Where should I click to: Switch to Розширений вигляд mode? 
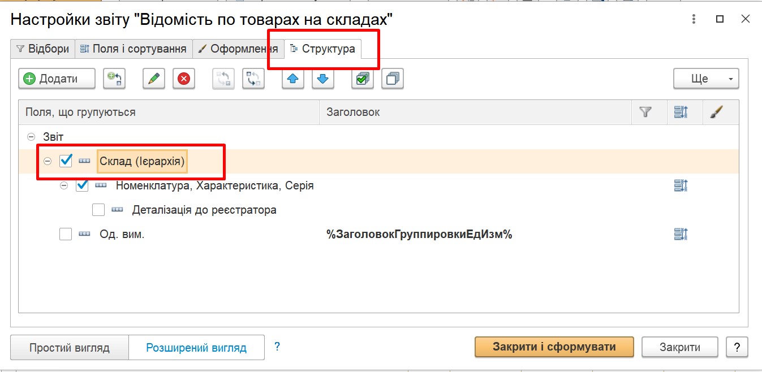[x=196, y=348]
